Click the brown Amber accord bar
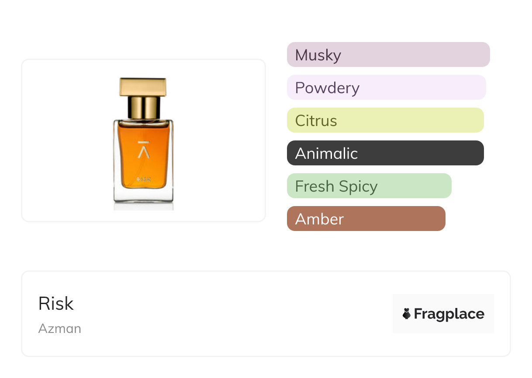Viewport: 532px width, 378px height. 366,219
